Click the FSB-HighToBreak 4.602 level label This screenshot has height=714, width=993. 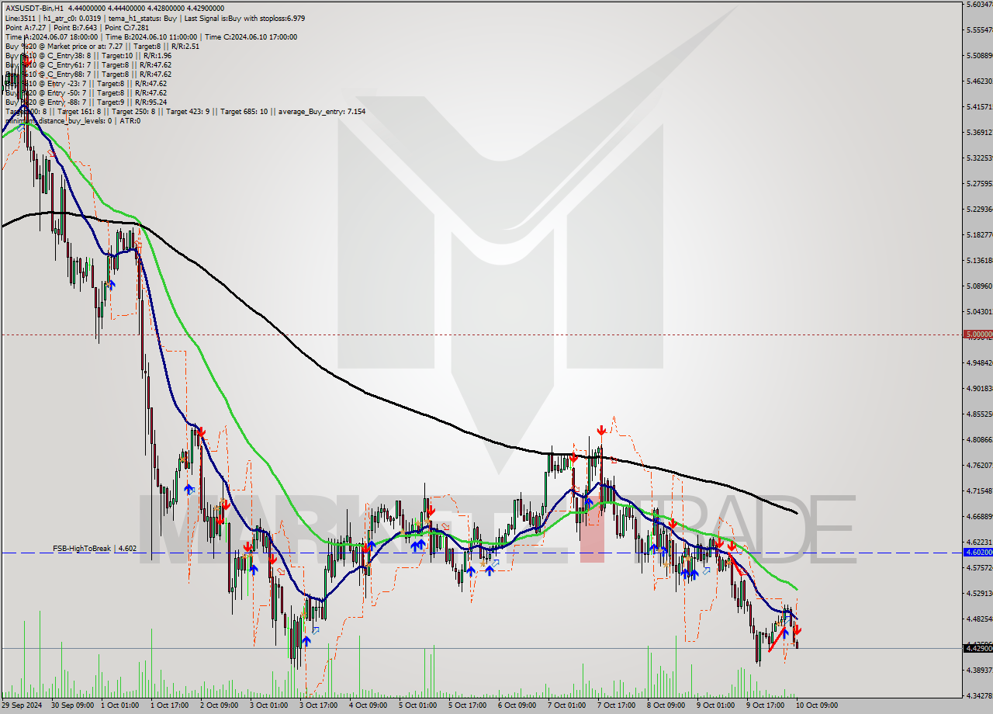point(95,549)
